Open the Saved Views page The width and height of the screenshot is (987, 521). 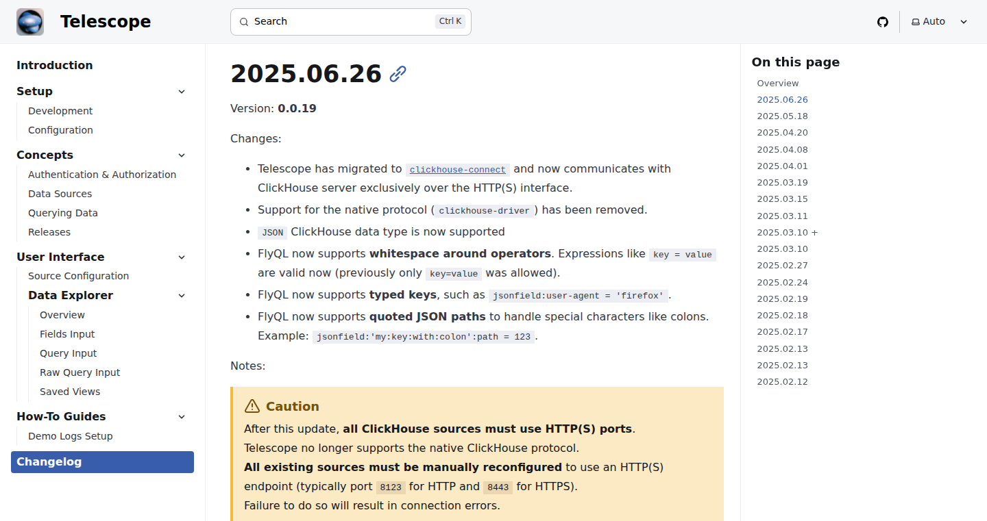pos(70,392)
